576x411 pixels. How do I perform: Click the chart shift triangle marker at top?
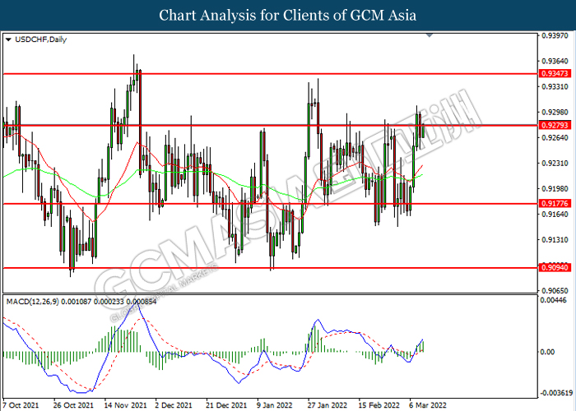(430, 35)
